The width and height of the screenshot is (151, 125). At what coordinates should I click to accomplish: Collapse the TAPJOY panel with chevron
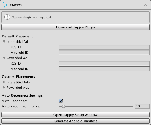[x=146, y=5]
